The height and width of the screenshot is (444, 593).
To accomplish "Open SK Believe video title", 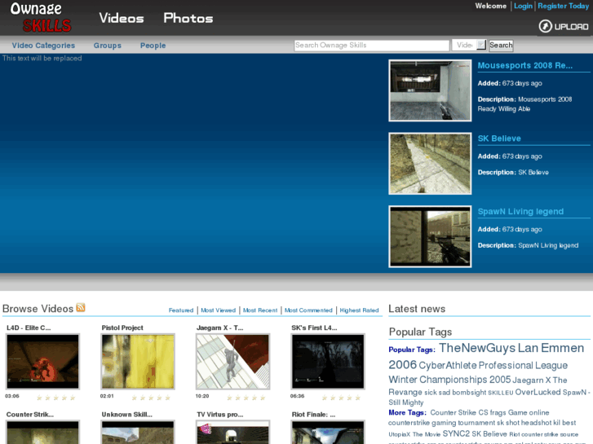I will 499,138.
